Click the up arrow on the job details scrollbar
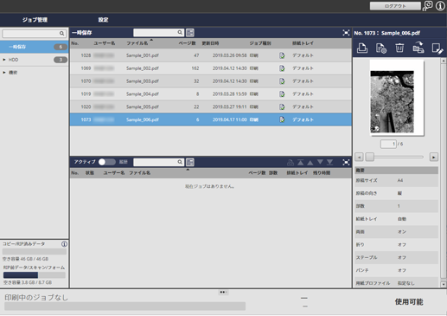Screen dimensions: 447x316 (444, 61)
